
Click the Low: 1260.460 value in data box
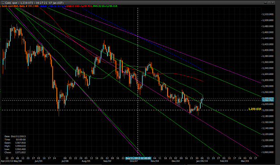click(20, 149)
